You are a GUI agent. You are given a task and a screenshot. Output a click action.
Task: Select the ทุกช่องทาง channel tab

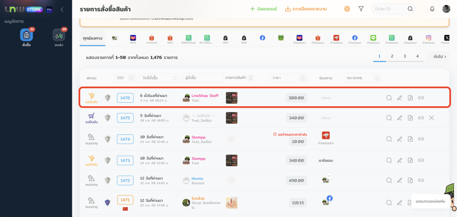click(x=92, y=39)
